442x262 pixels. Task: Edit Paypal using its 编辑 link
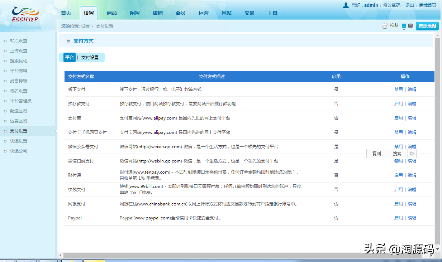coord(412,218)
